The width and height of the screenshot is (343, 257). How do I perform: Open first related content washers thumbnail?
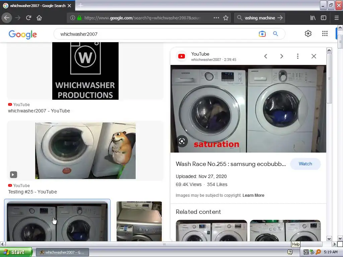211,231
